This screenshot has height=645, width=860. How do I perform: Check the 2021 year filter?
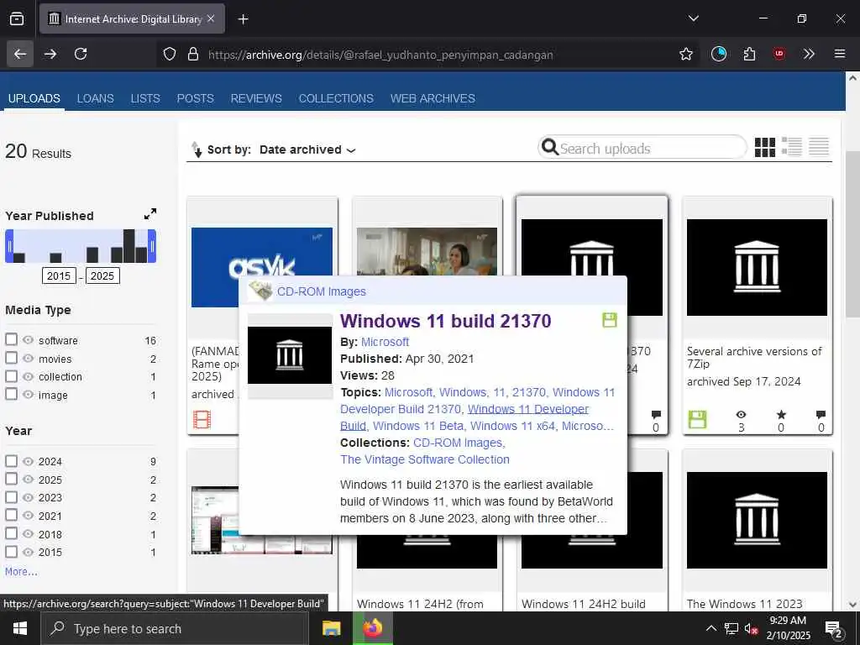12,515
